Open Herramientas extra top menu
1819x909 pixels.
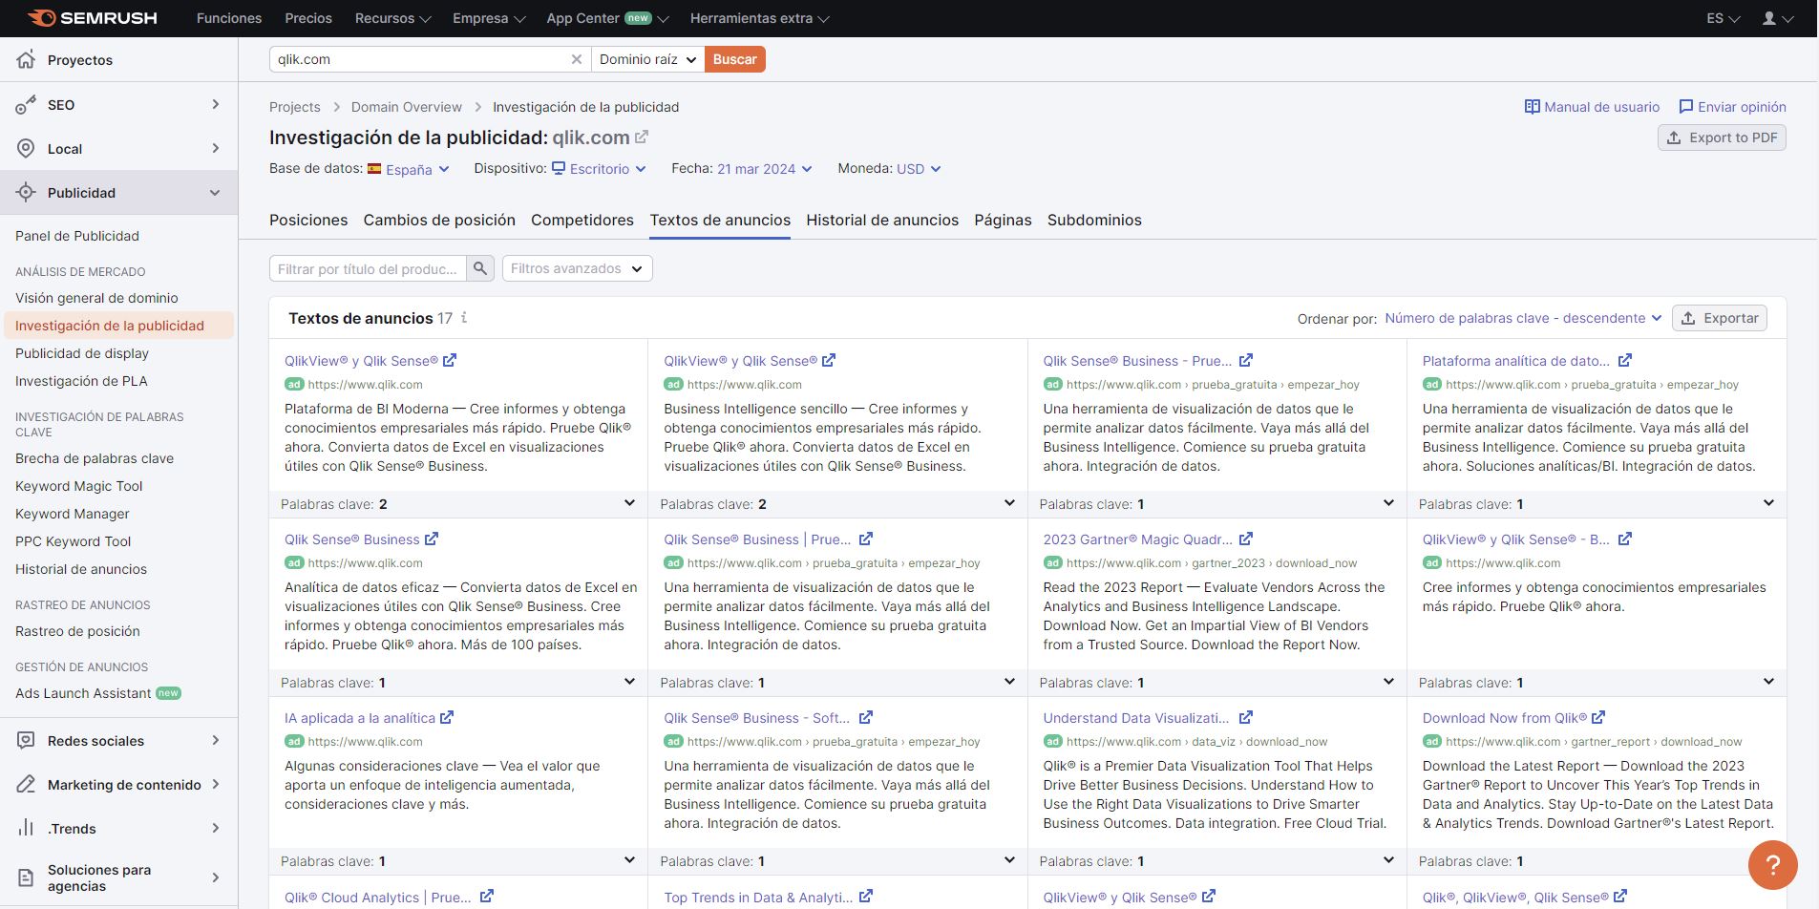[760, 18]
